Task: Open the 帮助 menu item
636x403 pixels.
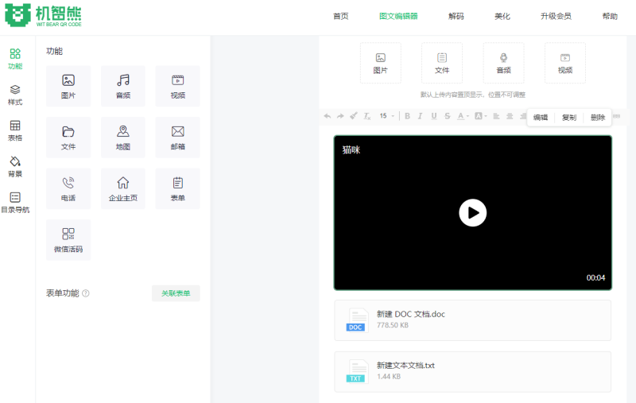Action: [610, 16]
